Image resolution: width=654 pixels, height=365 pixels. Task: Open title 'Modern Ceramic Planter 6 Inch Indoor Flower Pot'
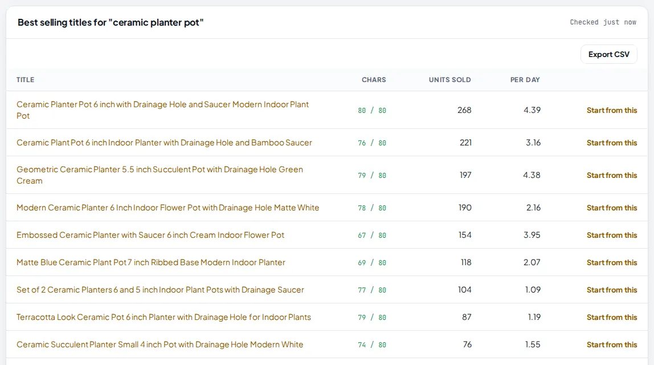click(167, 208)
